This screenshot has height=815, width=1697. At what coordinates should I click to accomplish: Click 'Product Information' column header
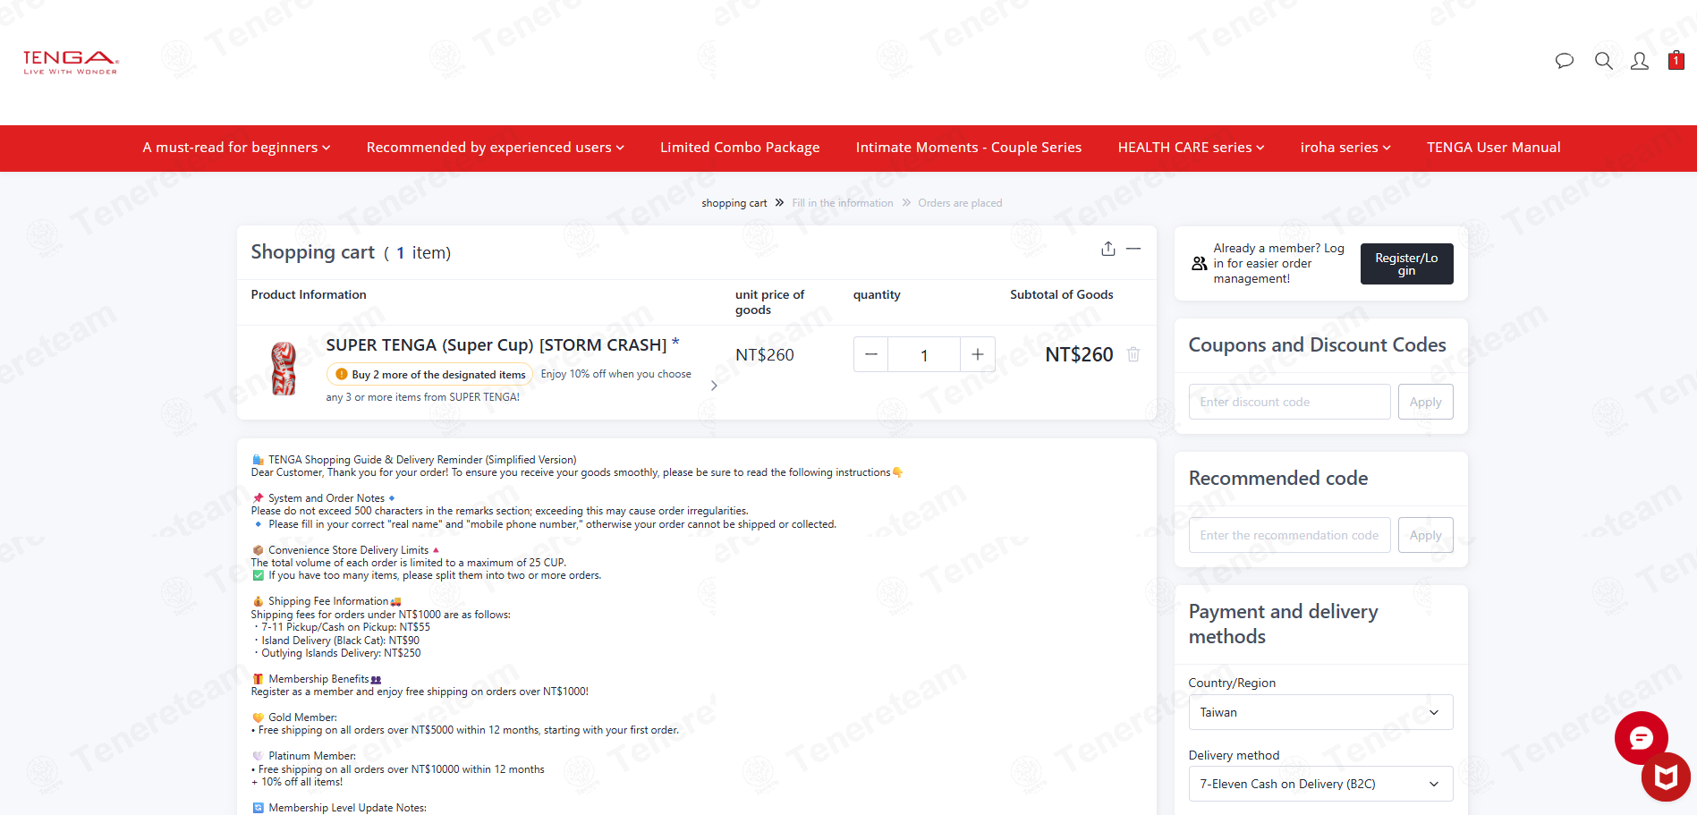[309, 294]
